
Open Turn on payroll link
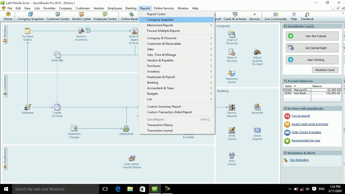[x=301, y=116]
